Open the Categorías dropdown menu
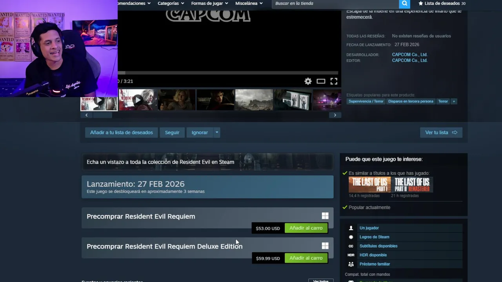The width and height of the screenshot is (502, 282). point(171,4)
